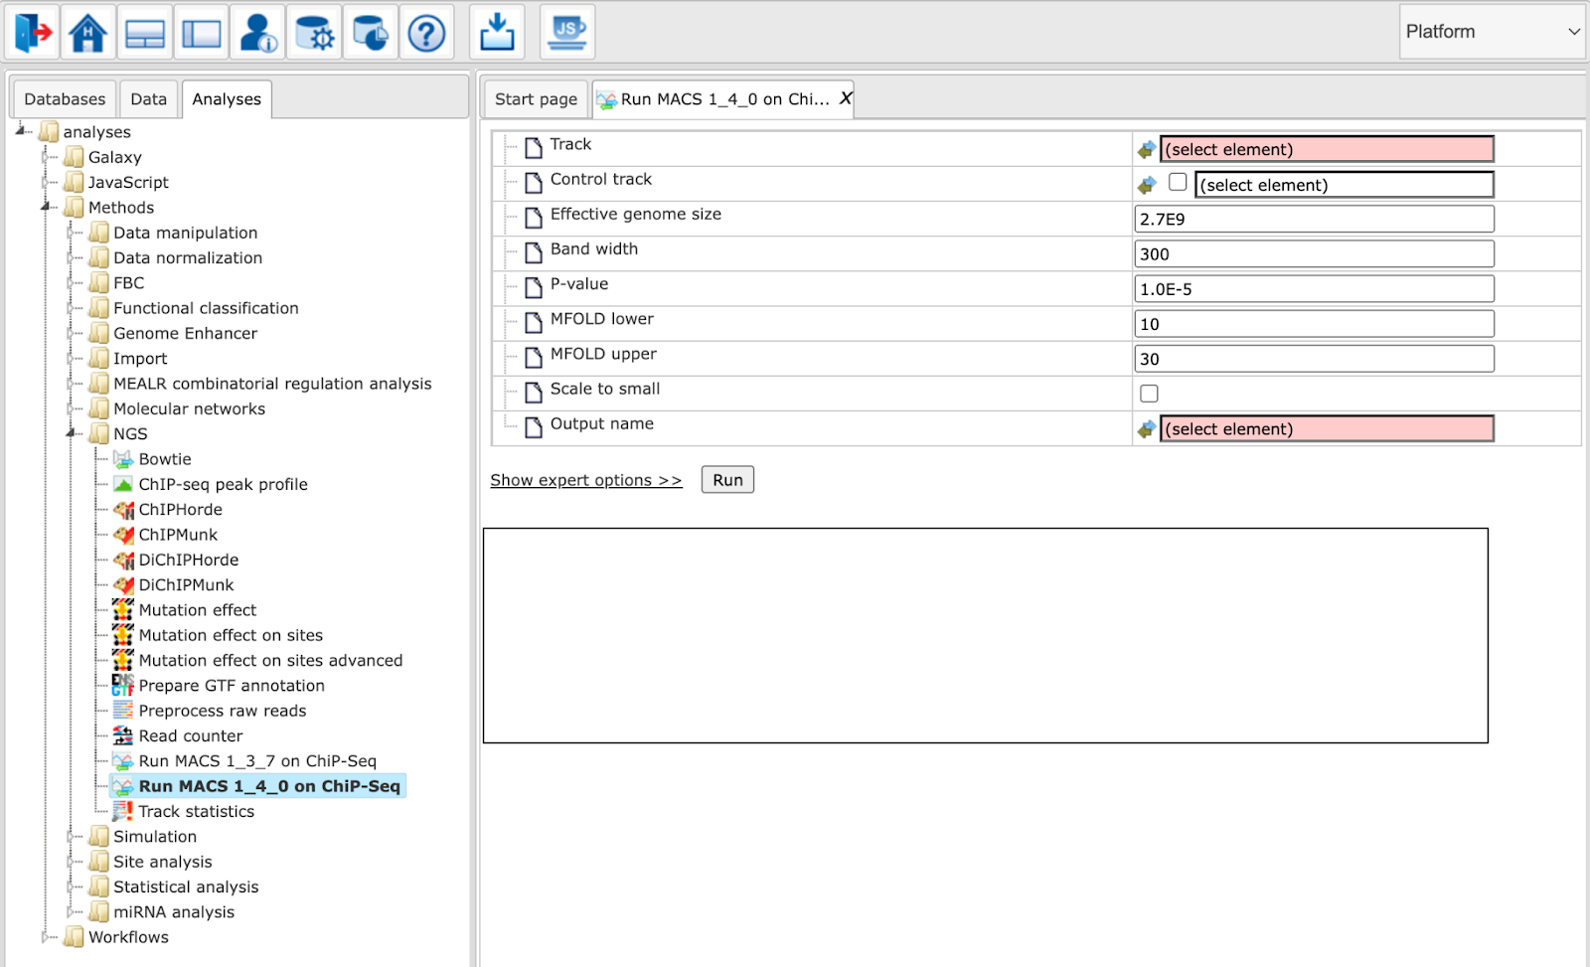Screen dimensions: 1590x967
Task: Select Bowtie analysis icon in NGS
Action: coord(123,459)
